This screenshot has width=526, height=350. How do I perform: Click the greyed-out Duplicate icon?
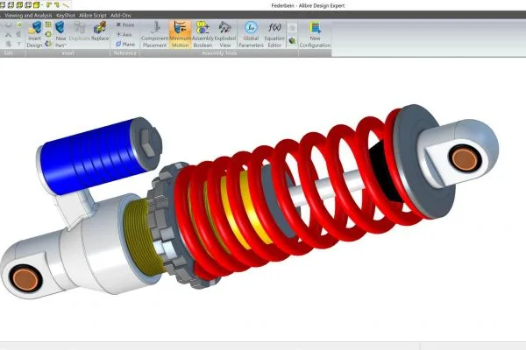point(80,27)
